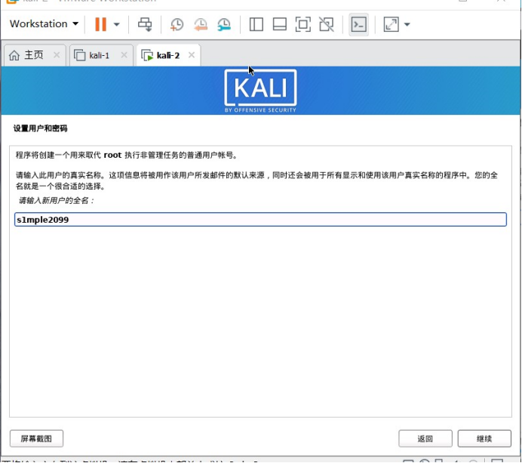Close the kali-1 tab
The height and width of the screenshot is (463, 522).
124,54
